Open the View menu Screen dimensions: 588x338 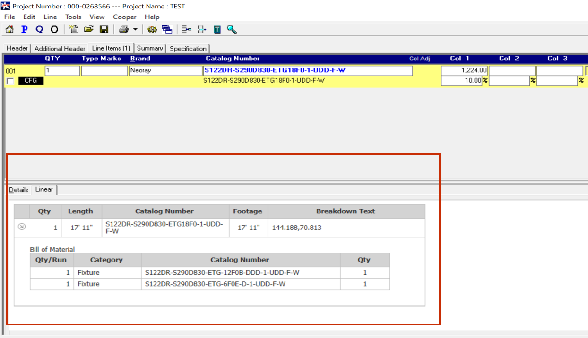point(97,17)
